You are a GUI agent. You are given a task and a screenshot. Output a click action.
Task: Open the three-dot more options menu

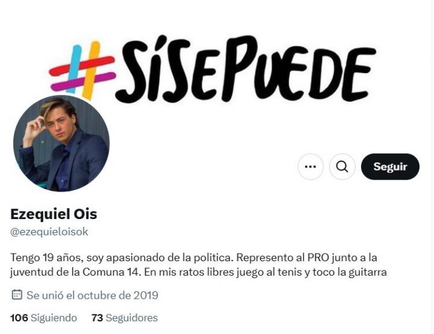click(x=310, y=167)
